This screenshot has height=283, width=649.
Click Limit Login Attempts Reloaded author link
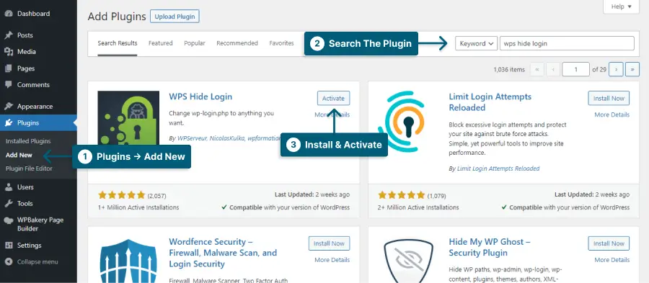click(498, 169)
